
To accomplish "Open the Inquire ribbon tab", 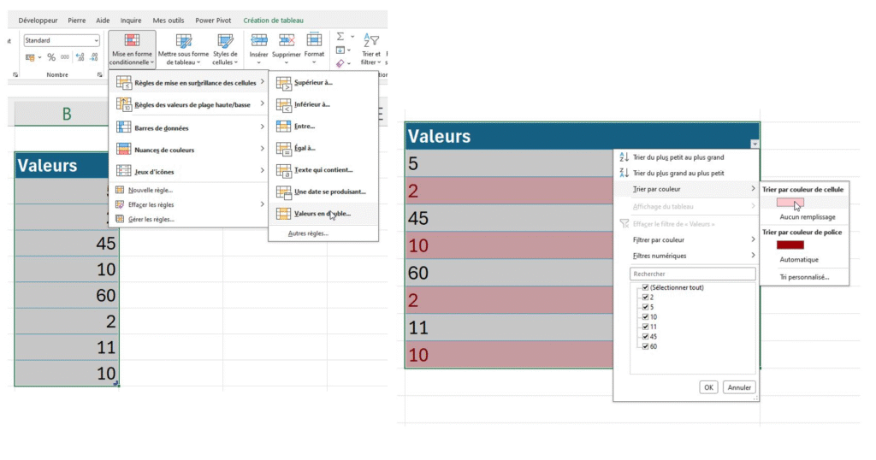I will pos(131,21).
